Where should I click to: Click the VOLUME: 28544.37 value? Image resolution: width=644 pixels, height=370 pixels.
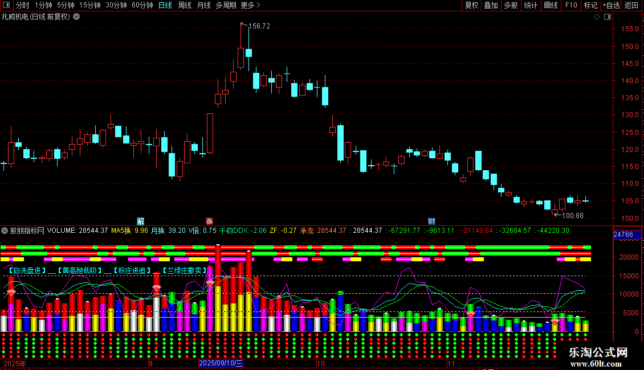click(x=78, y=231)
